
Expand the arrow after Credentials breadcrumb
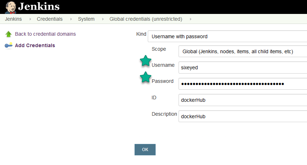(x=70, y=19)
